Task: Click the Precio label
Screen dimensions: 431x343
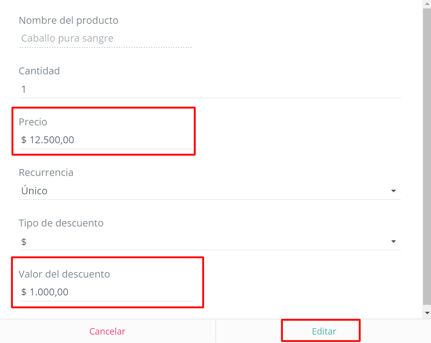Action: [33, 122]
